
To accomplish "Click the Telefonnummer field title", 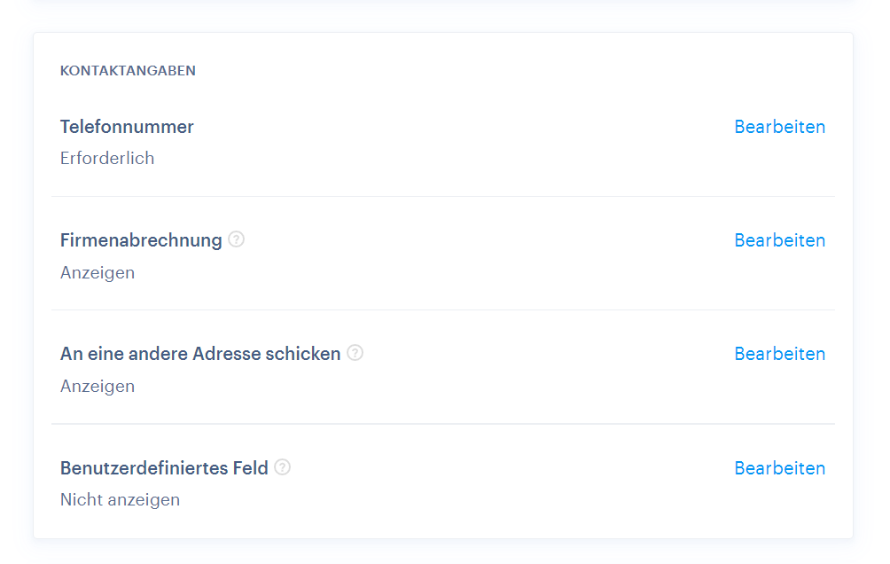I will [127, 127].
